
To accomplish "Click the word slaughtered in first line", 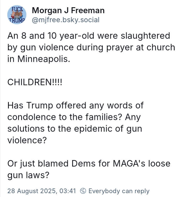I will 145,36.
